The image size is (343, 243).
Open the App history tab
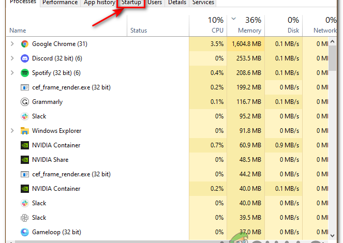(x=99, y=3)
